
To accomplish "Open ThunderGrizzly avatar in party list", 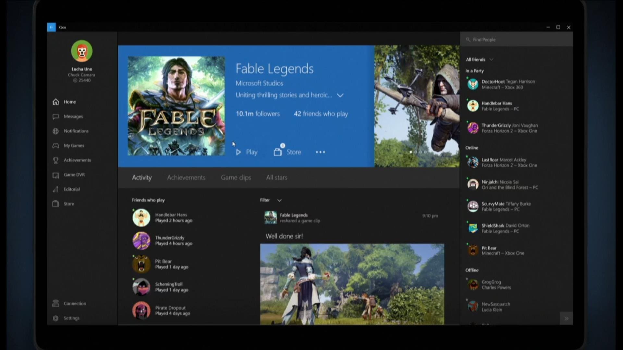I will pyautogui.click(x=473, y=128).
